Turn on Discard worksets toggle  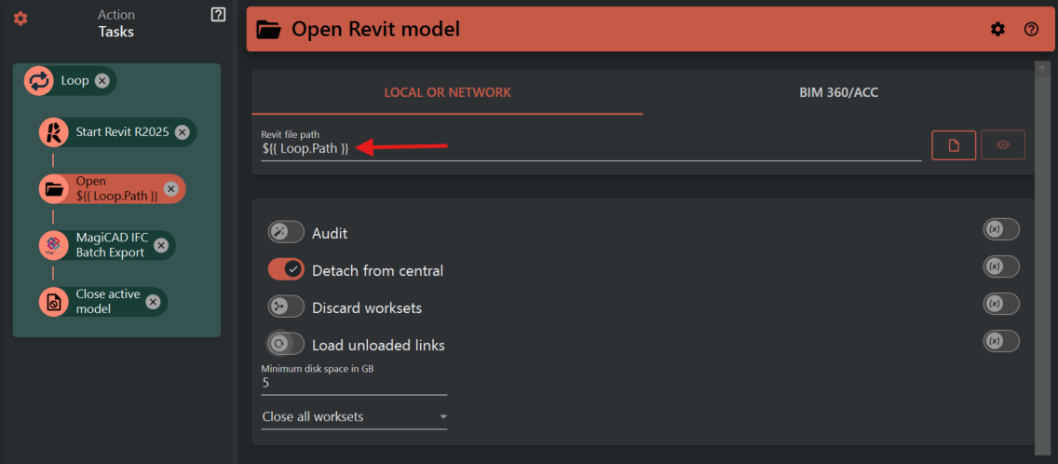(x=286, y=307)
